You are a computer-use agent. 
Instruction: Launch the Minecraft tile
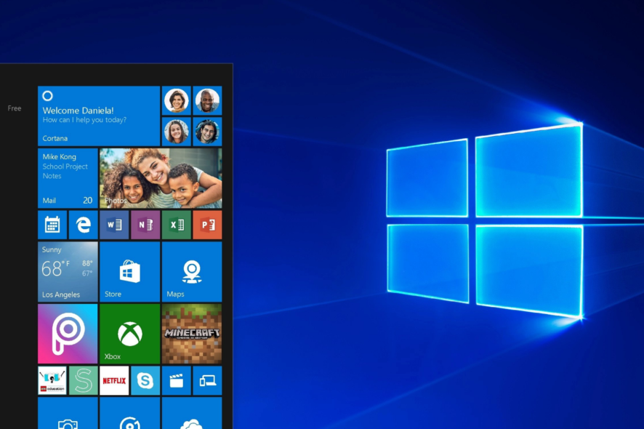click(192, 334)
